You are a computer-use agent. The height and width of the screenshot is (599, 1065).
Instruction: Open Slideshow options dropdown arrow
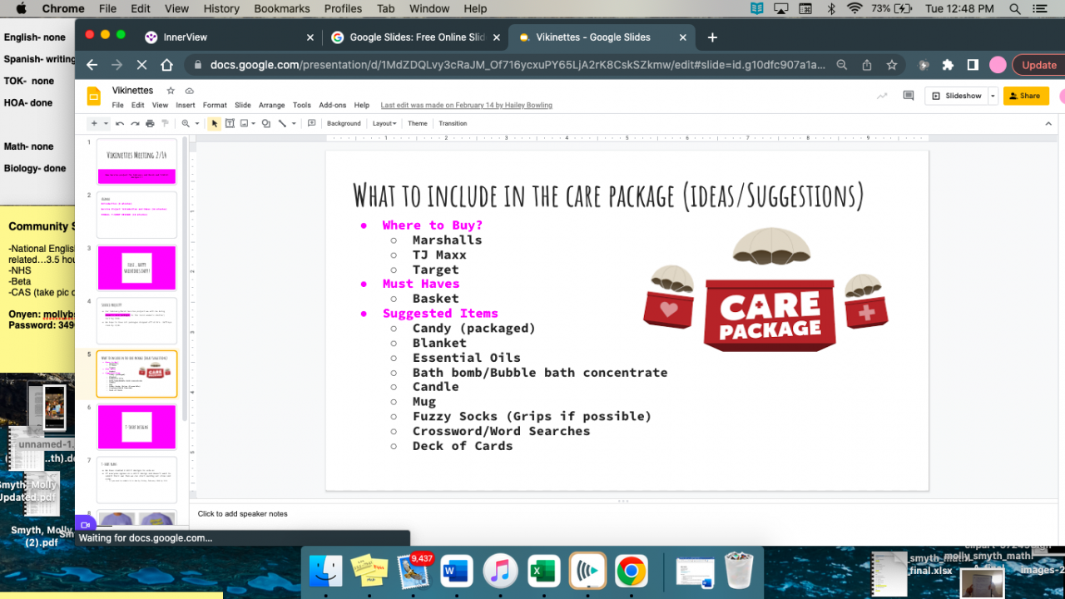991,96
